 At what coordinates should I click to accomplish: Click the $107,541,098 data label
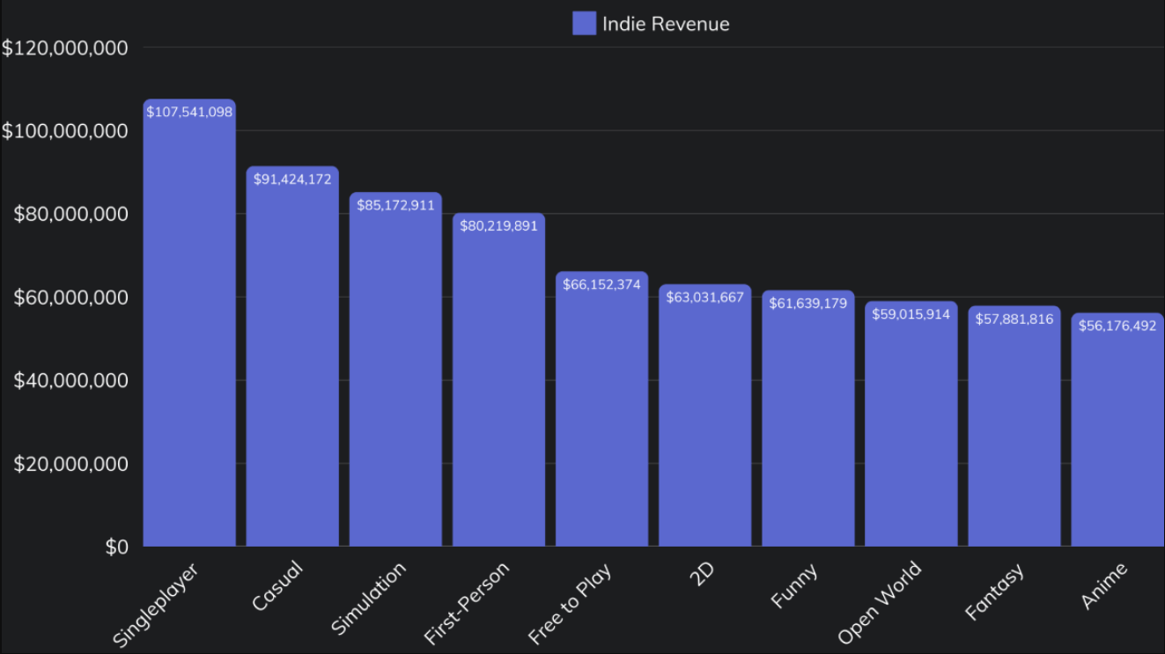189,112
